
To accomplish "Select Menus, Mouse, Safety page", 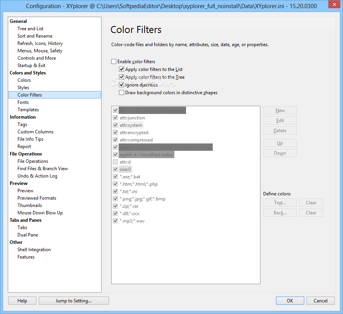I will pyautogui.click(x=40, y=51).
